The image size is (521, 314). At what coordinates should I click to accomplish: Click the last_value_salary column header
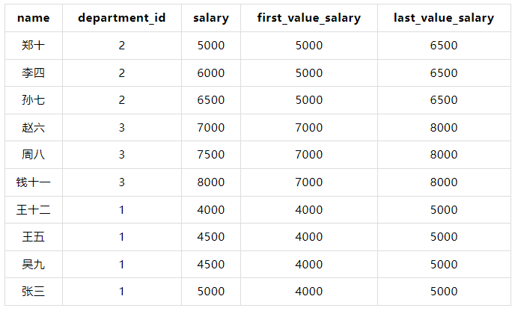coord(443,18)
